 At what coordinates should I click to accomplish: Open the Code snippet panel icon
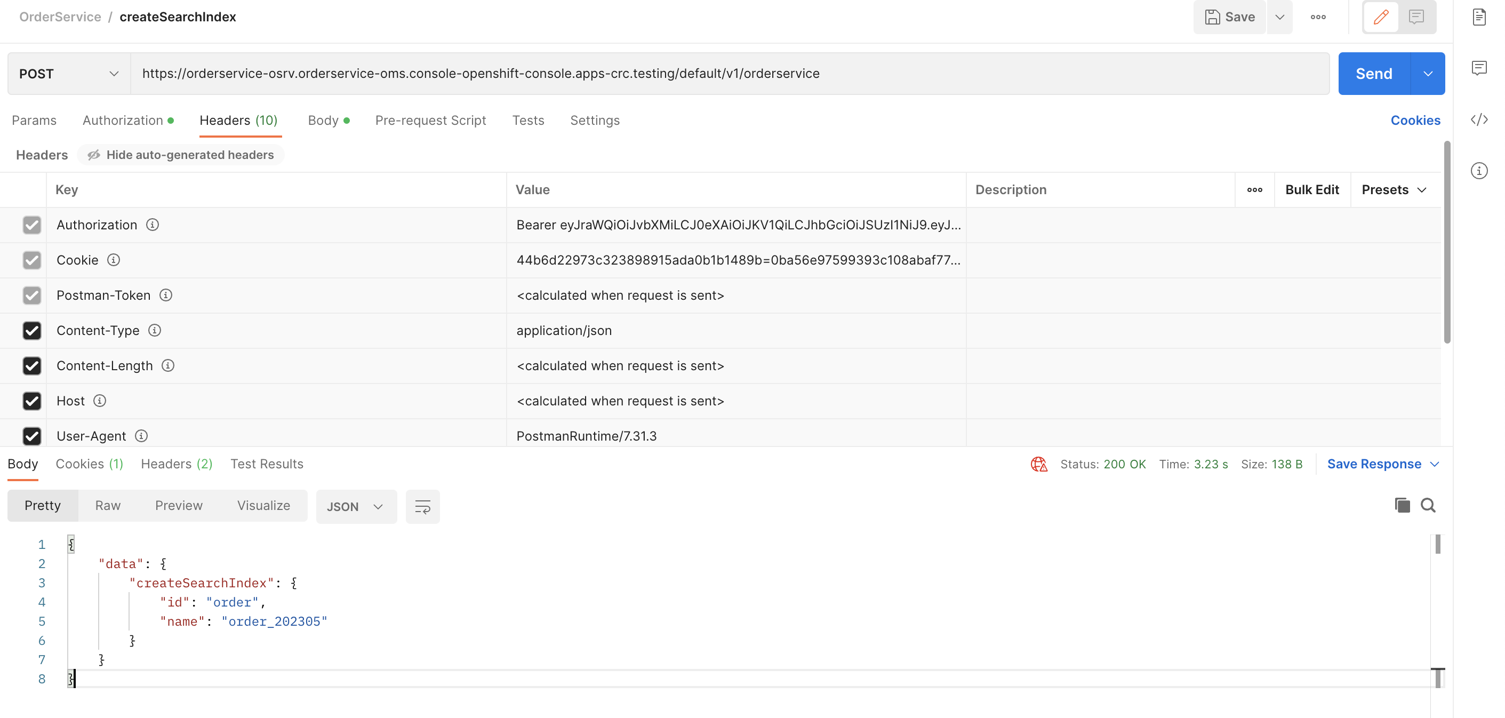[x=1479, y=120]
